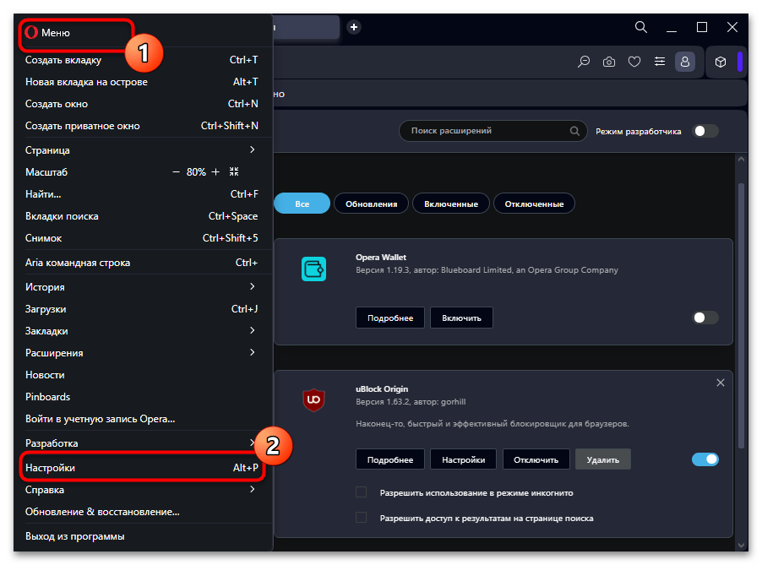Open Настройки button of uBlock Origin
The width and height of the screenshot is (762, 565).
[464, 459]
